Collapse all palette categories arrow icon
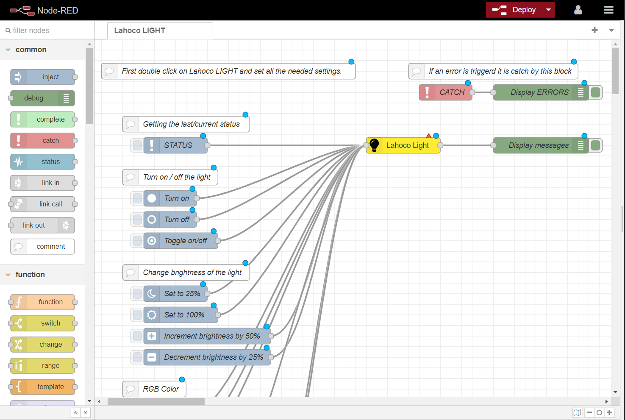Screen dimensions: 625x420 (x=75, y=412)
